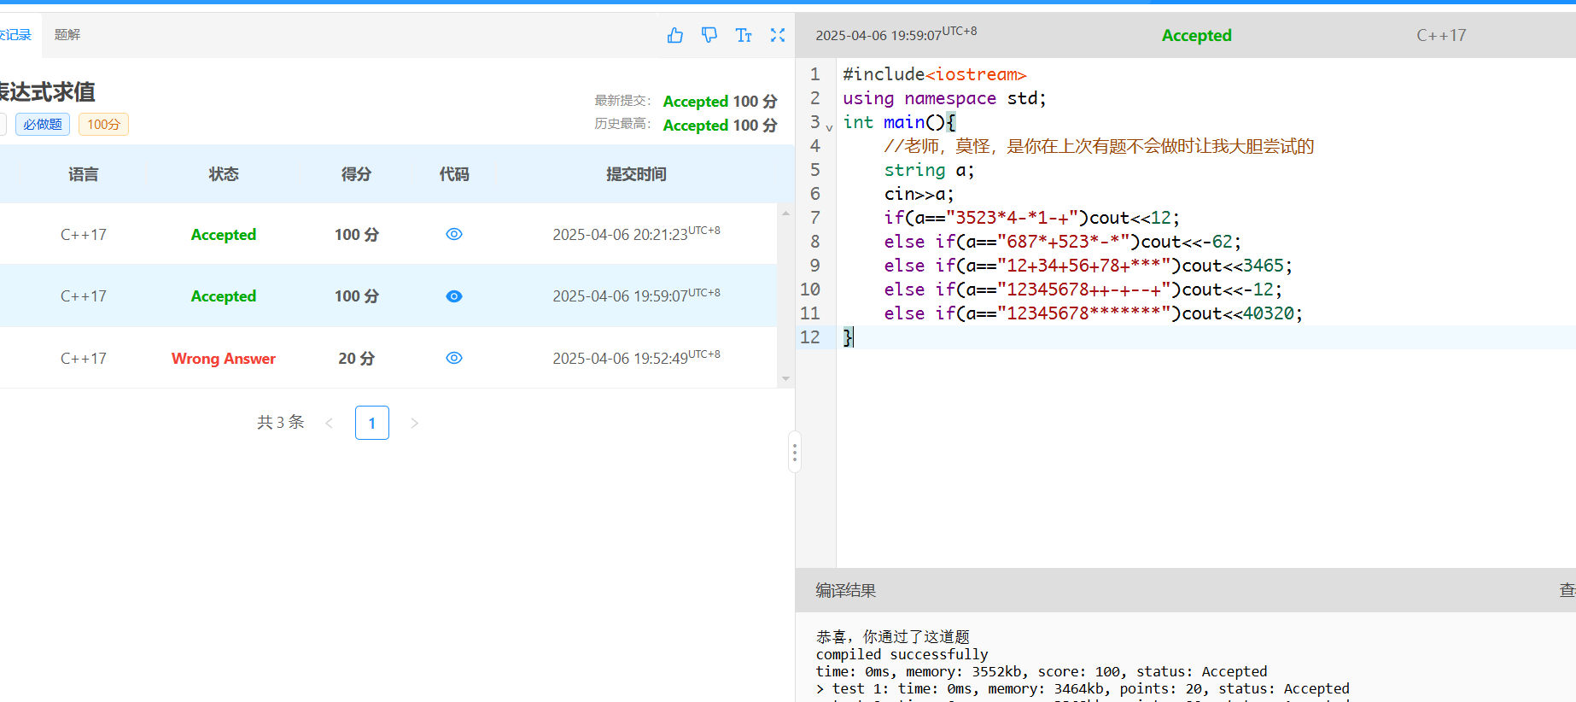The height and width of the screenshot is (702, 1576).
Task: Click the 2025-04-06 19:52:49 timestamp
Action: (636, 357)
